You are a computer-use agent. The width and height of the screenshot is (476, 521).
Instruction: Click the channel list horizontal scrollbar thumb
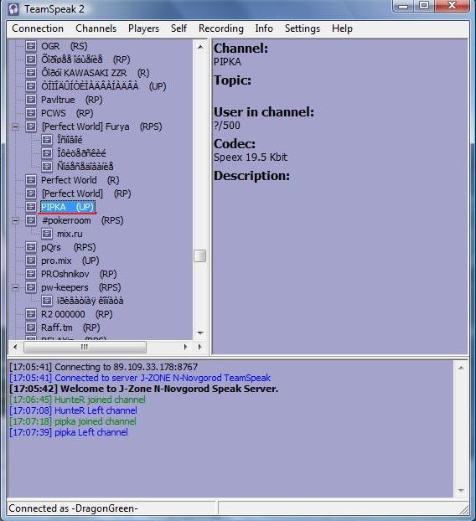coord(85,347)
